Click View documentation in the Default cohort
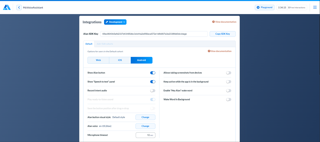This screenshot has width=320, height=142. click(220, 51)
